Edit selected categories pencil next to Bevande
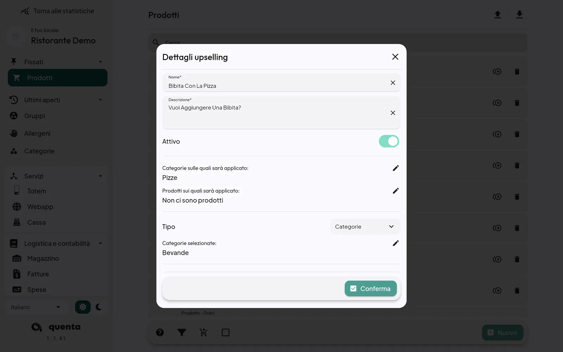Image resolution: width=563 pixels, height=352 pixels. coord(396,243)
